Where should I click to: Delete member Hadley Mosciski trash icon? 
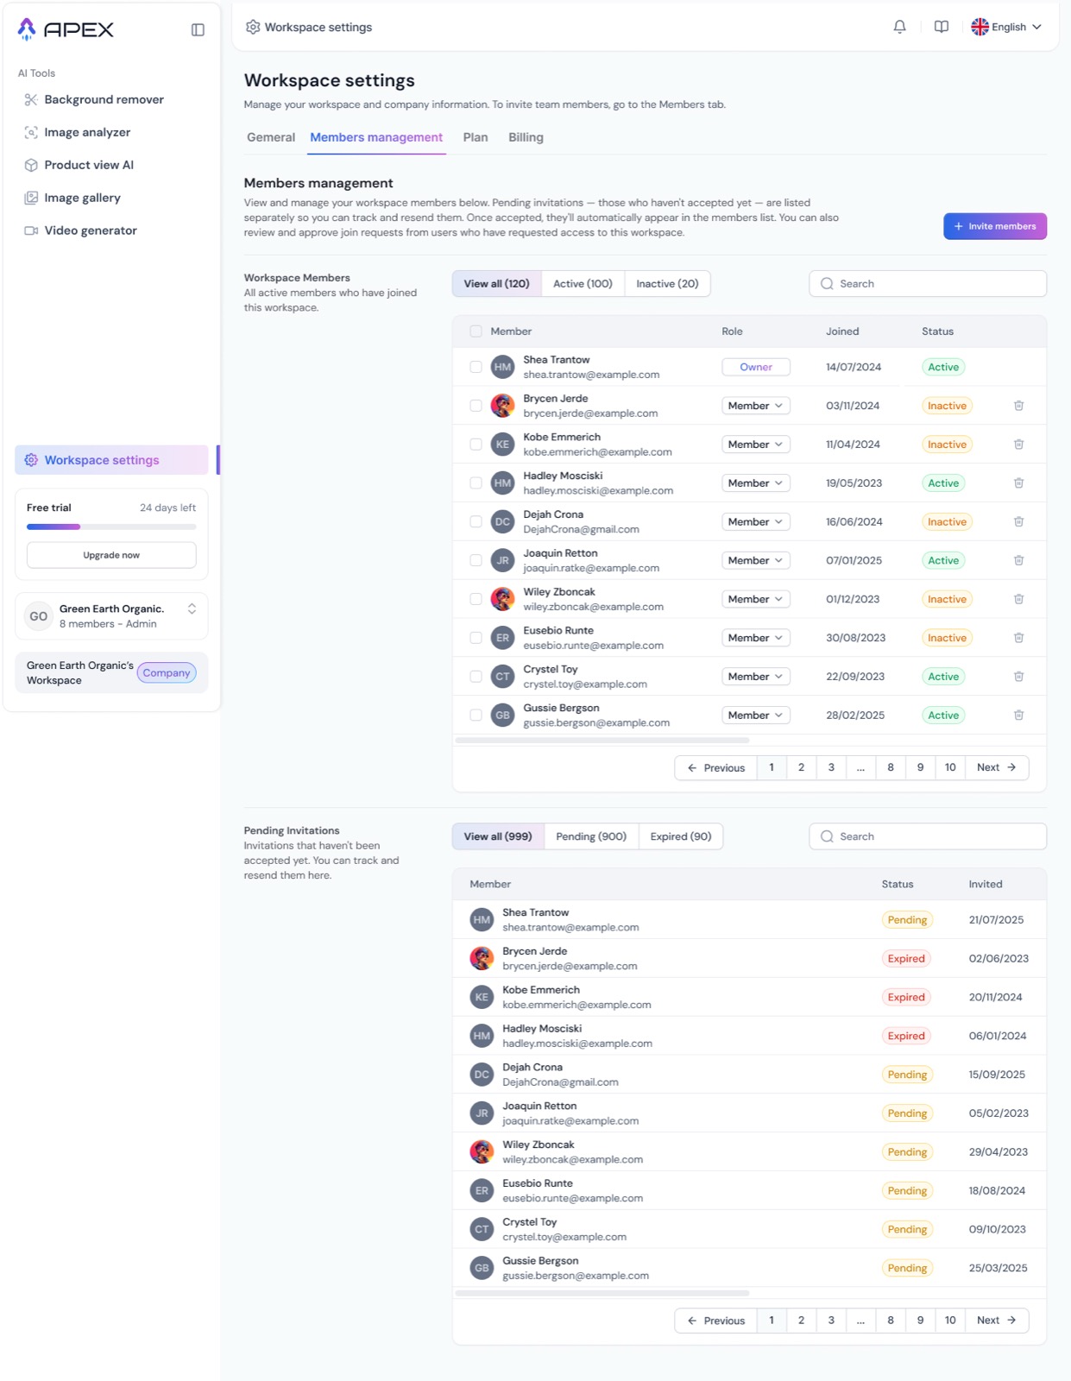[1018, 483]
